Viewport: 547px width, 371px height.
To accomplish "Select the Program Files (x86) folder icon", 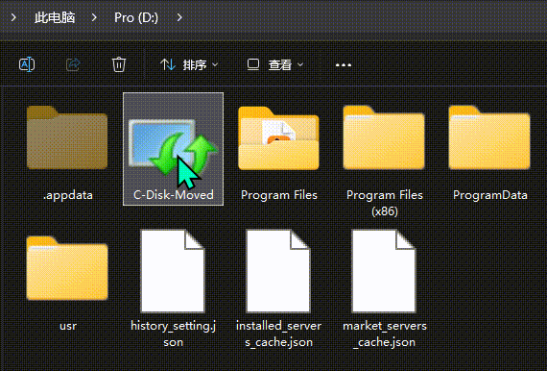I will [x=384, y=137].
